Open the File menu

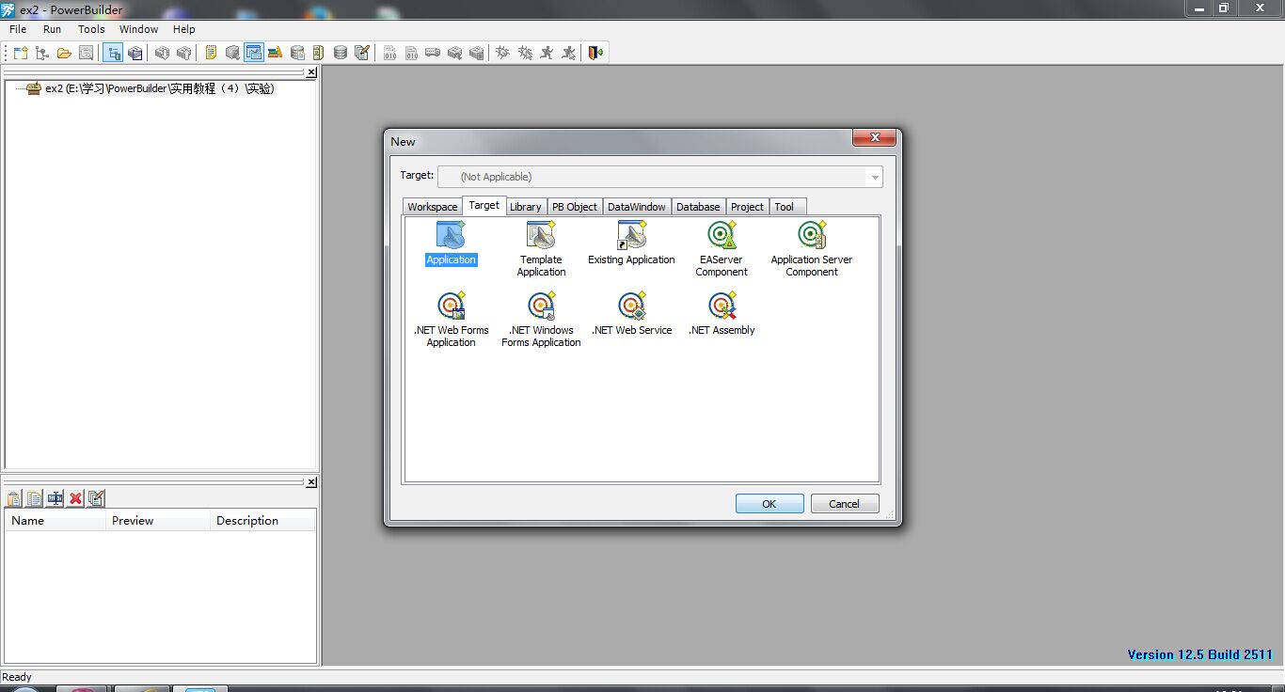[18, 29]
